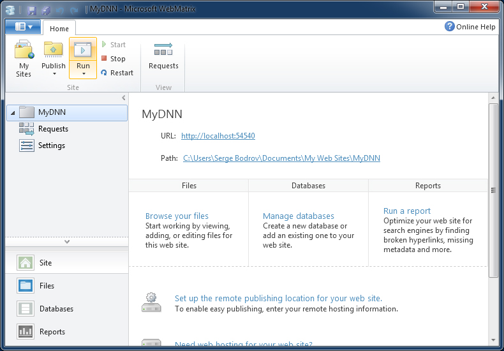Image resolution: width=504 pixels, height=351 pixels.
Task: Open the application menu button
Action: (x=23, y=27)
